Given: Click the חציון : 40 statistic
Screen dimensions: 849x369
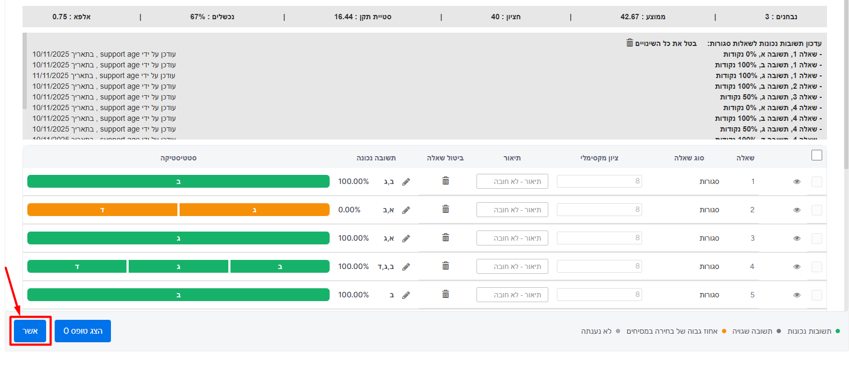Looking at the screenshot, I should [506, 17].
